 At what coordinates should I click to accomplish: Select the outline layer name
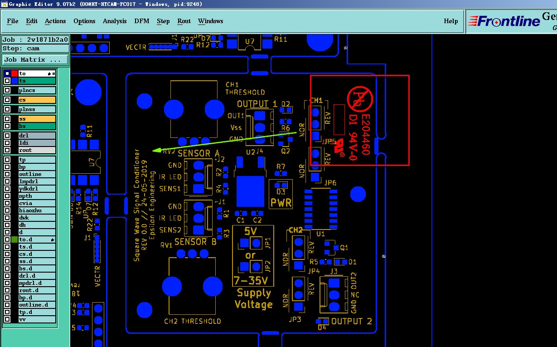click(x=37, y=174)
